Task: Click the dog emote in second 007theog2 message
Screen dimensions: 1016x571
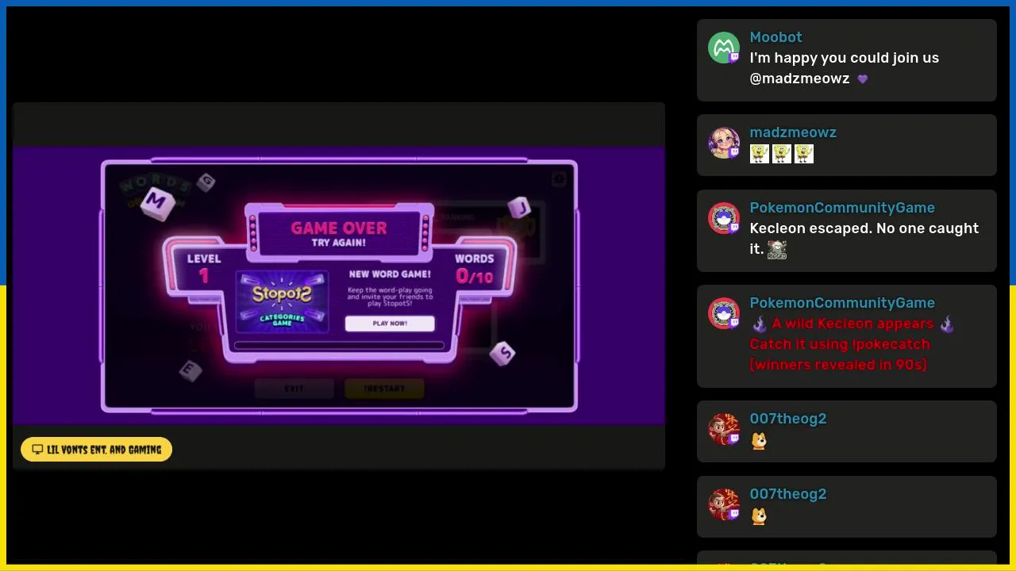Action: point(759,516)
